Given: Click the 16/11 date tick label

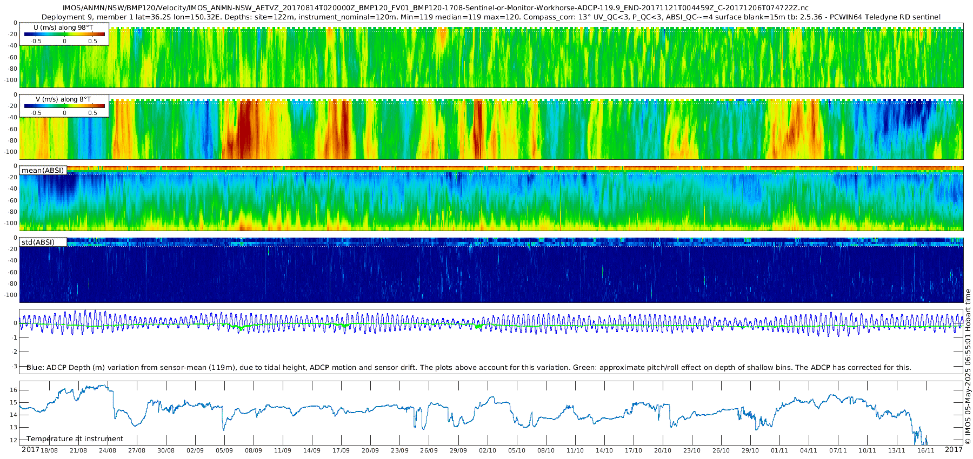Looking at the screenshot, I should click(926, 450).
